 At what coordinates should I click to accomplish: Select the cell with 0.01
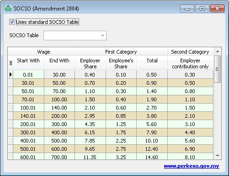28,75
